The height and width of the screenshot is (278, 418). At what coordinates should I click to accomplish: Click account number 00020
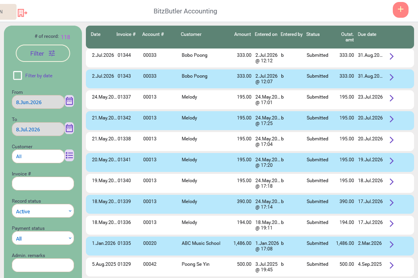click(150, 243)
